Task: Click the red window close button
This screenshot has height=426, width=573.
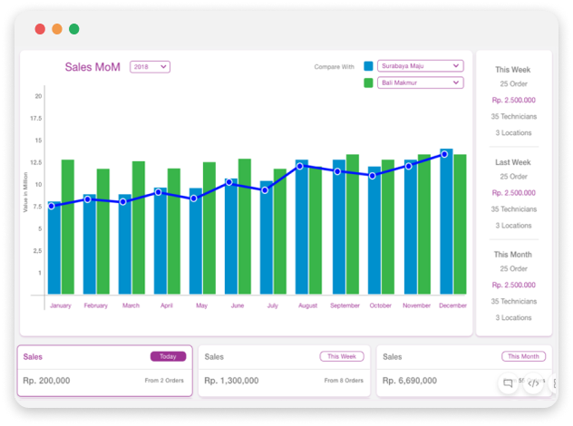Action: coord(40,29)
